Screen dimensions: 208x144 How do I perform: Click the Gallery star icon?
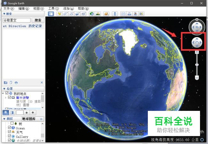tap(13, 136)
